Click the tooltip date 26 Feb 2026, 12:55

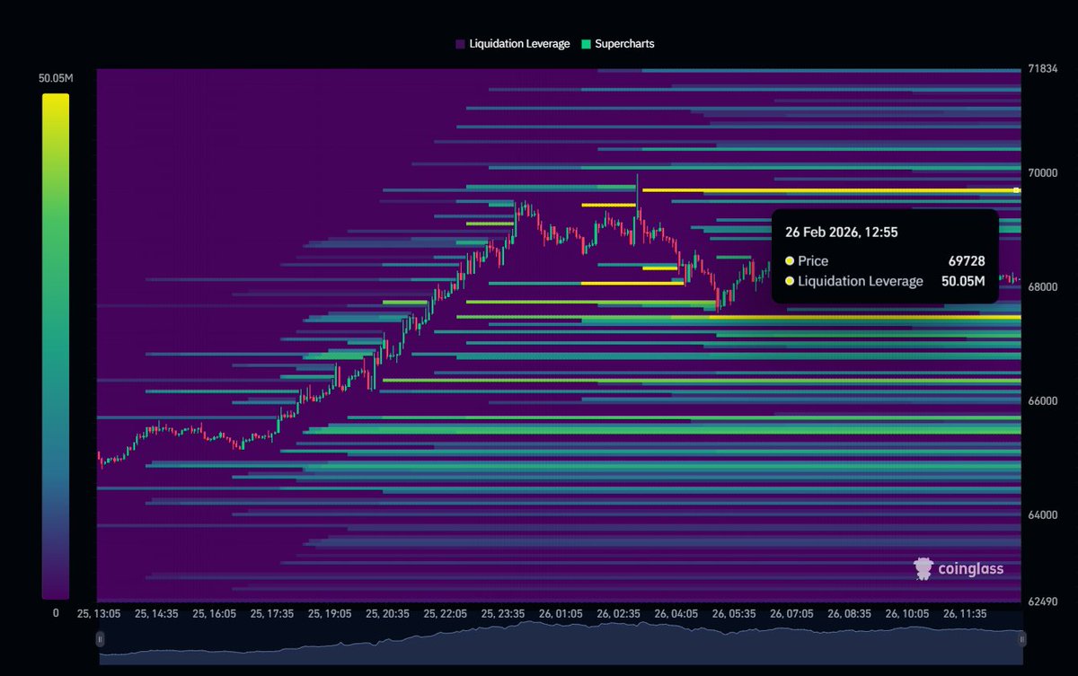[843, 232]
